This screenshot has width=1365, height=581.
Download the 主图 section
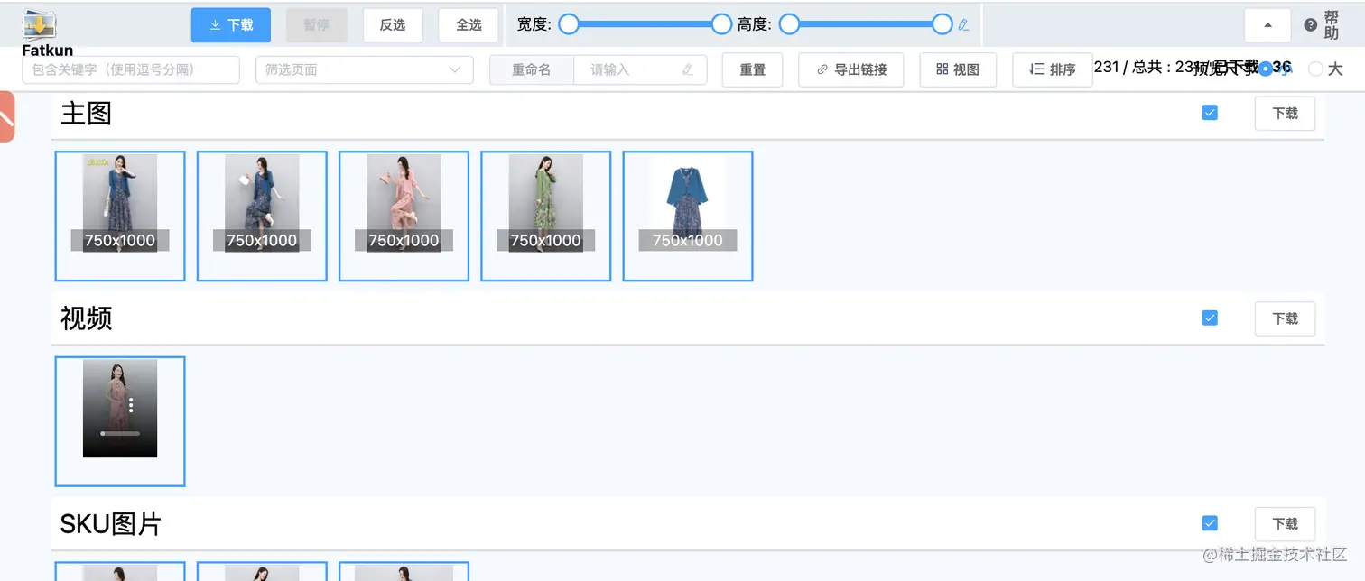(x=1285, y=114)
